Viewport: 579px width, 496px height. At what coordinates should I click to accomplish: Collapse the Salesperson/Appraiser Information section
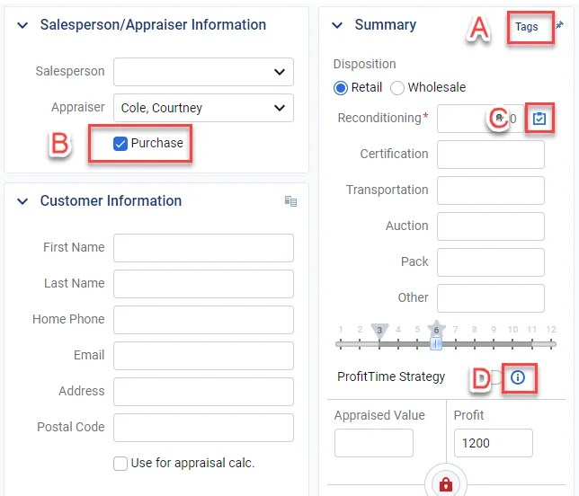click(22, 25)
